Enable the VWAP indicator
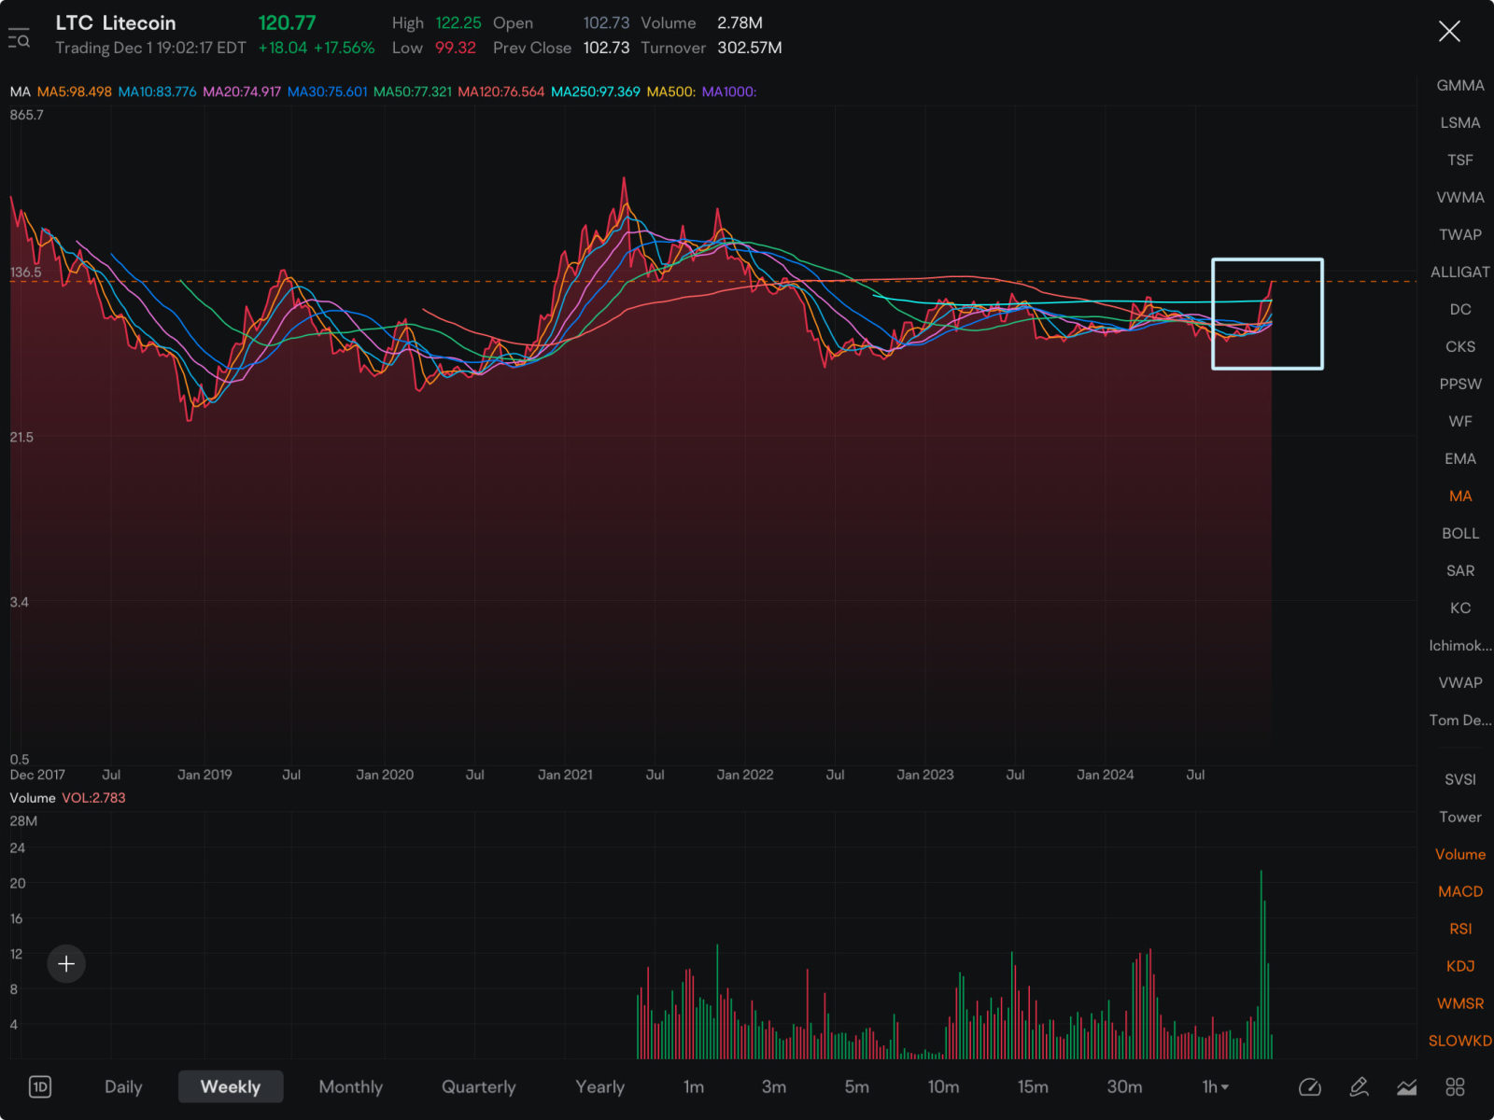 [x=1460, y=682]
